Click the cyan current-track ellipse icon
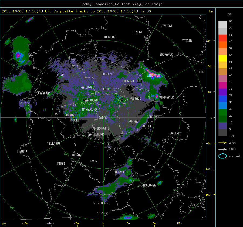The height and width of the screenshot is (227, 243). tap(222, 156)
